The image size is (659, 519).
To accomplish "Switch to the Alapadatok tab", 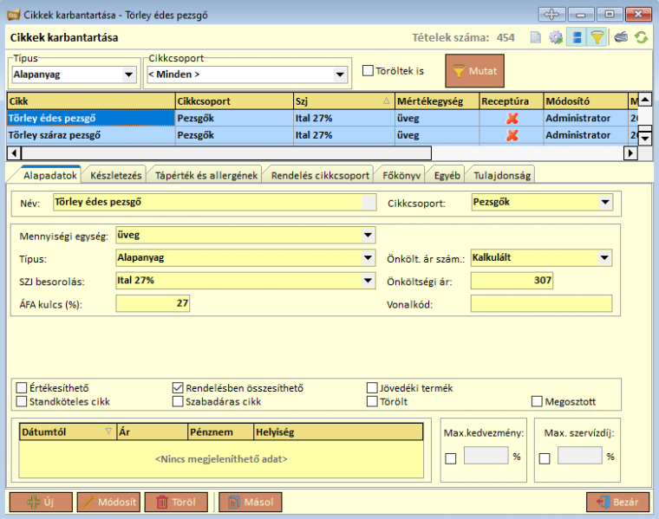I will [50, 176].
